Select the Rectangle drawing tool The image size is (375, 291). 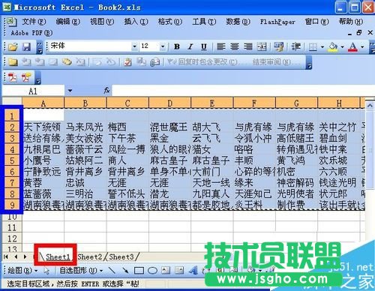coord(139,271)
